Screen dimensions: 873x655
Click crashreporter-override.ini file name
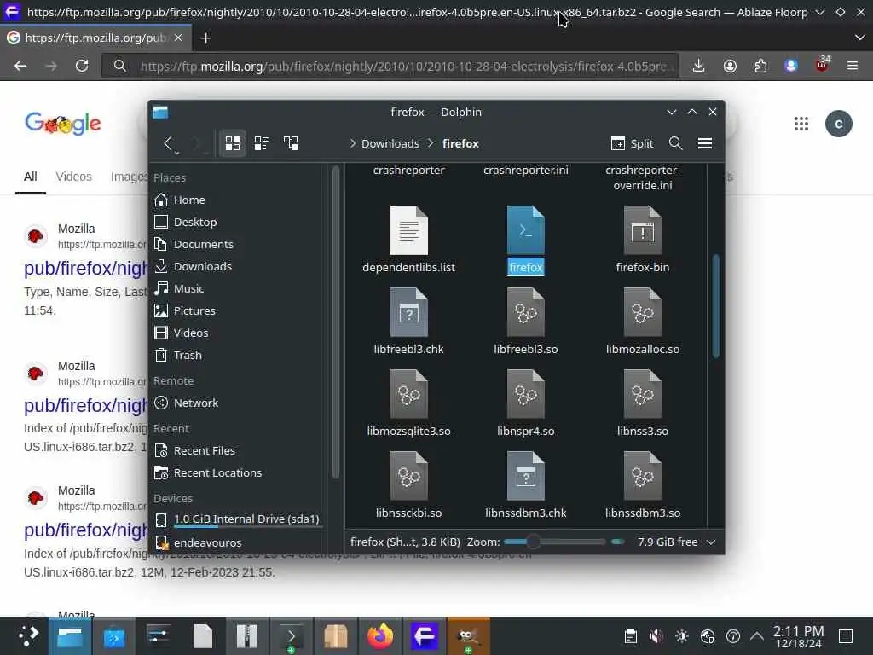tap(643, 177)
